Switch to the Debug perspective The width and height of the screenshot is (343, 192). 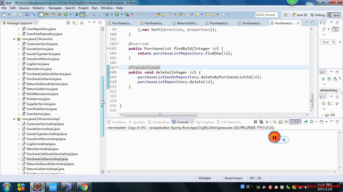(318, 15)
